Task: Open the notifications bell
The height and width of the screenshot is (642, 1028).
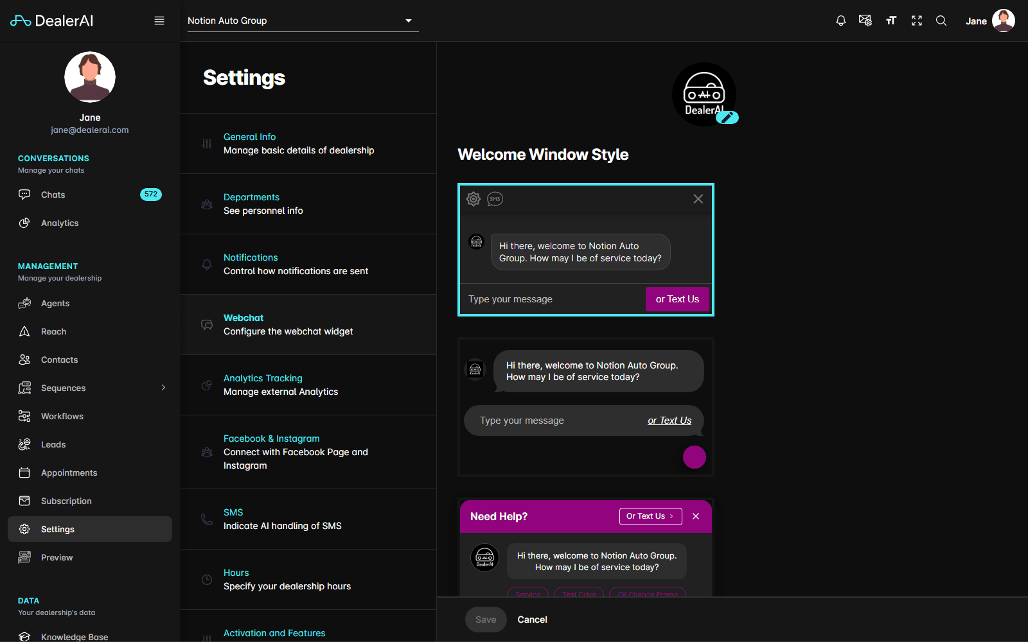Action: click(840, 21)
